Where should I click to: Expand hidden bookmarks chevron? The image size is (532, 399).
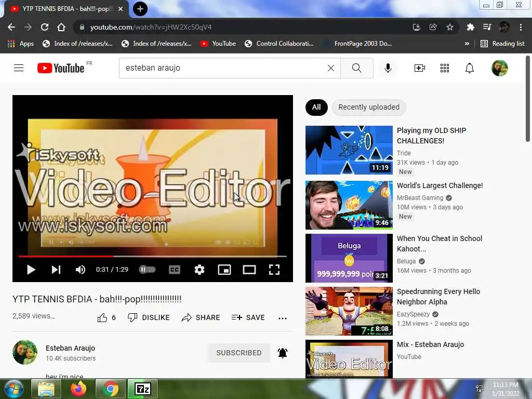[467, 44]
